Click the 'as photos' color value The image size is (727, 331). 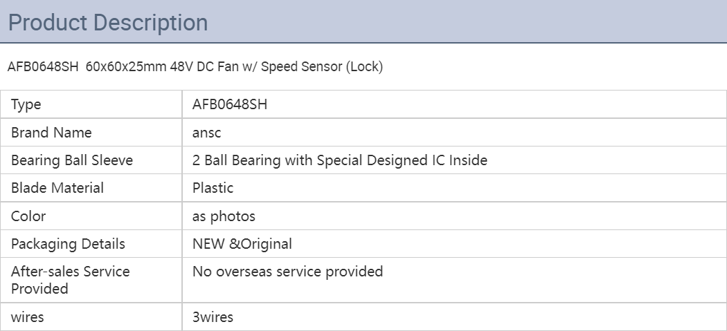pos(224,216)
